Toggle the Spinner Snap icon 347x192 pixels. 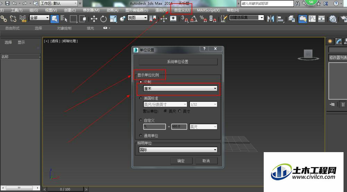(x=213, y=19)
